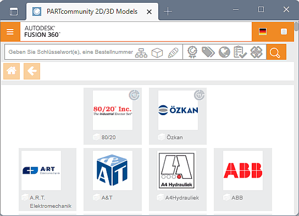This screenshot has width=299, height=216.
Task: Click the stack icon beside 80/20
Action: coord(97,137)
